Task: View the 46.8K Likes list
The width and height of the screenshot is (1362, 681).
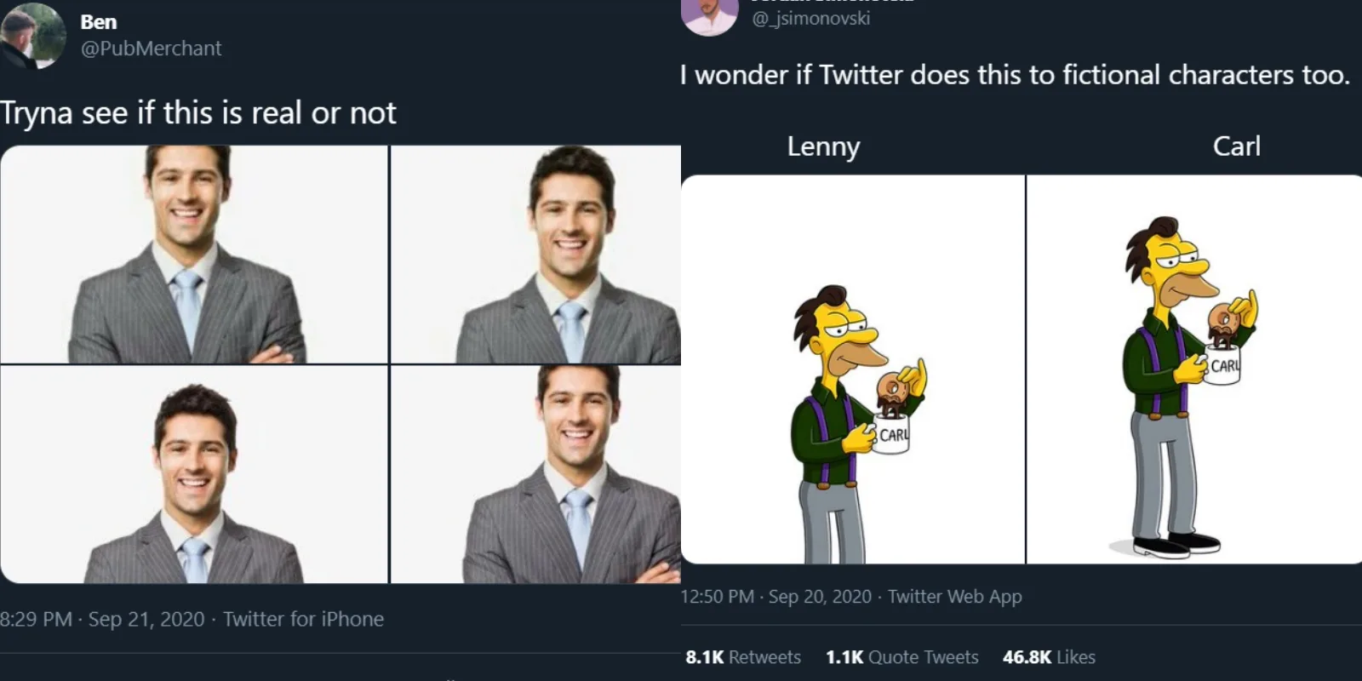Action: coord(1049,657)
